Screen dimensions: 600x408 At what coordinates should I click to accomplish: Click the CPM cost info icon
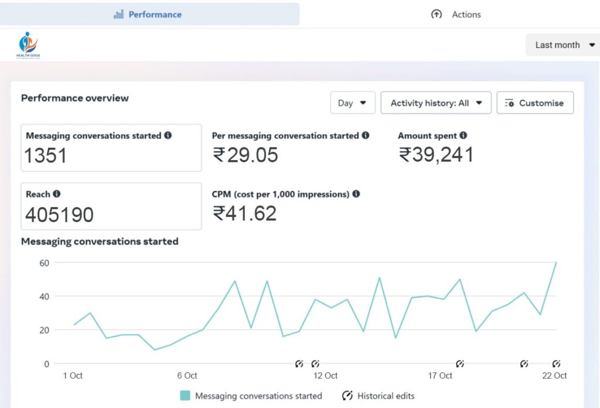[356, 194]
